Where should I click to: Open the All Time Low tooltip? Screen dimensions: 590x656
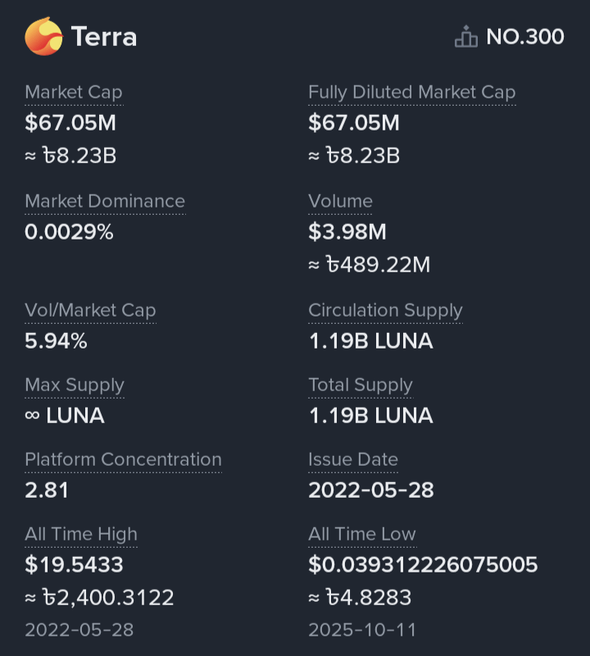[x=362, y=535]
